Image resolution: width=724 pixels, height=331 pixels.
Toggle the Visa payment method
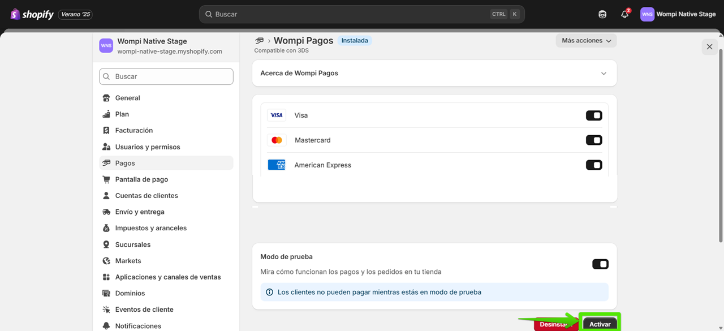[594, 115]
